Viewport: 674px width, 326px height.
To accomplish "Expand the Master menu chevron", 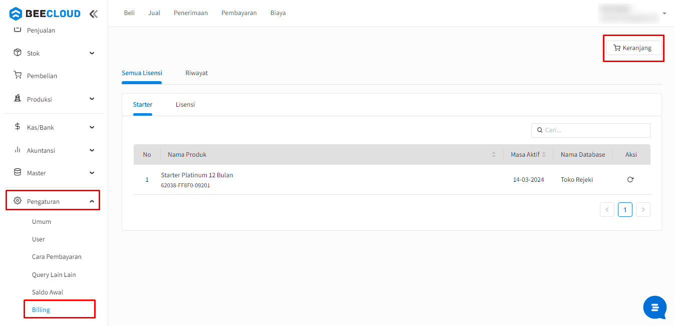I will pyautogui.click(x=92, y=173).
